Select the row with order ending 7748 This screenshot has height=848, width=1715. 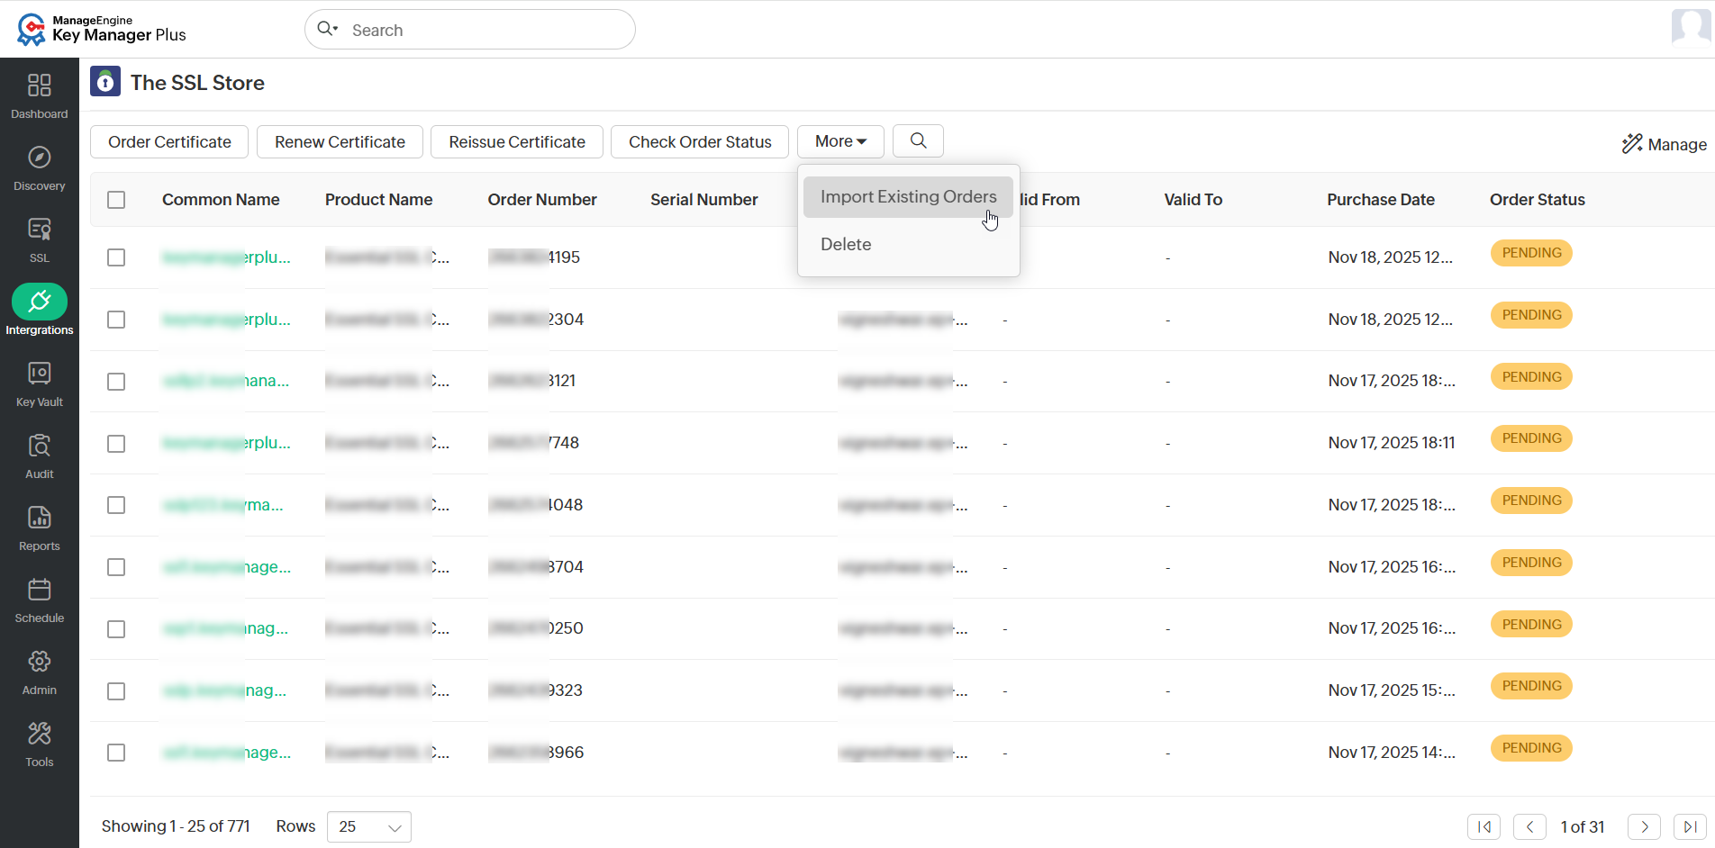tap(116, 444)
